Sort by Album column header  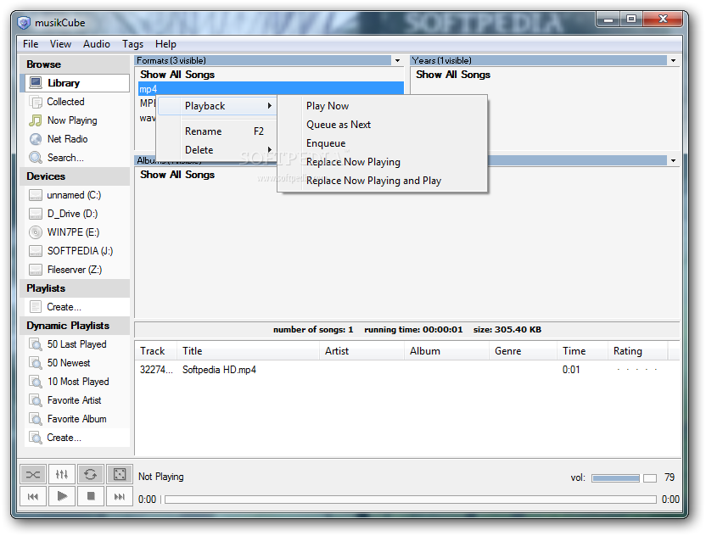(446, 351)
